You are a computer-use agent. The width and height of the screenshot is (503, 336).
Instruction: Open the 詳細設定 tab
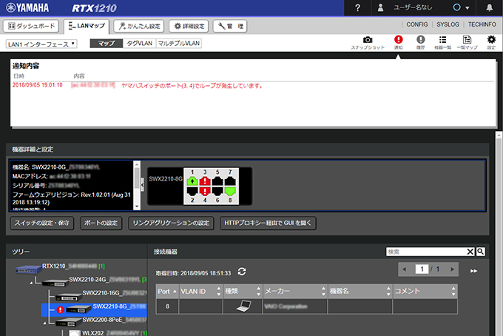(189, 26)
